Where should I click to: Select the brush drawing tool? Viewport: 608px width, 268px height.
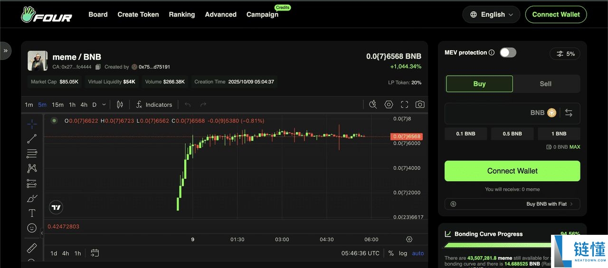(x=32, y=198)
